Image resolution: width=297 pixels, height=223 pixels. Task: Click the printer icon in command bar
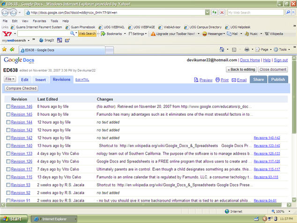click(x=247, y=50)
